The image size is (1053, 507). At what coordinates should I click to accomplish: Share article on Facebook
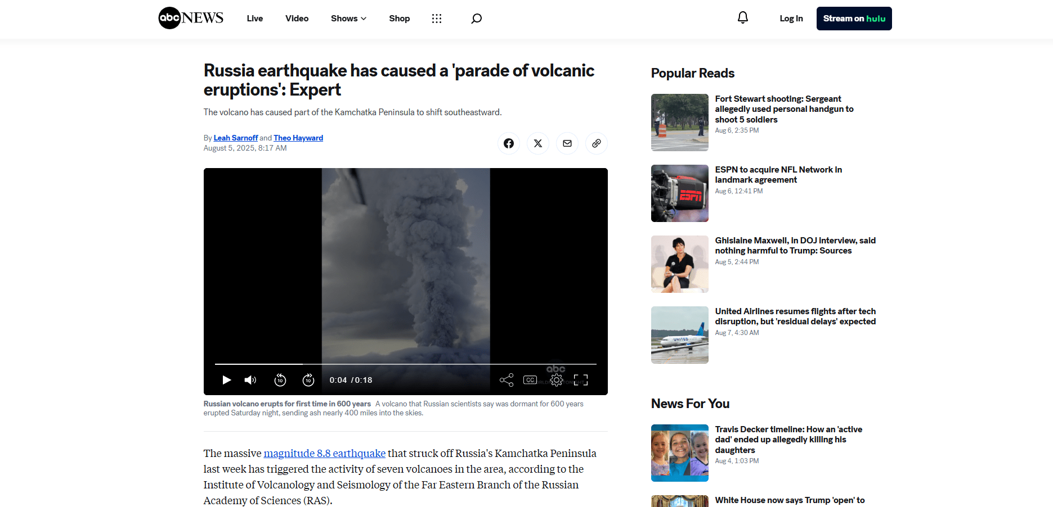click(x=508, y=143)
